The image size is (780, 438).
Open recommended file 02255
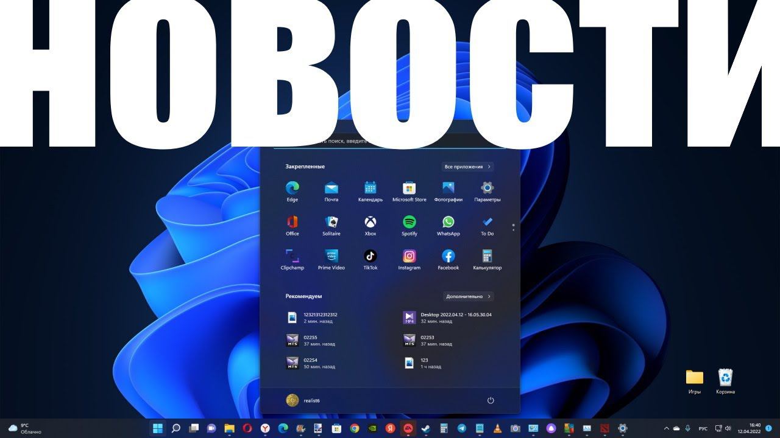[x=312, y=340]
